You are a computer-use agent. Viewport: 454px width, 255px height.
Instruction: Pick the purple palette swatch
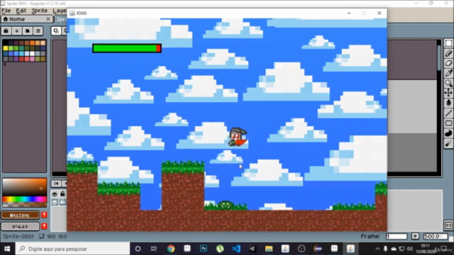tap(16, 59)
